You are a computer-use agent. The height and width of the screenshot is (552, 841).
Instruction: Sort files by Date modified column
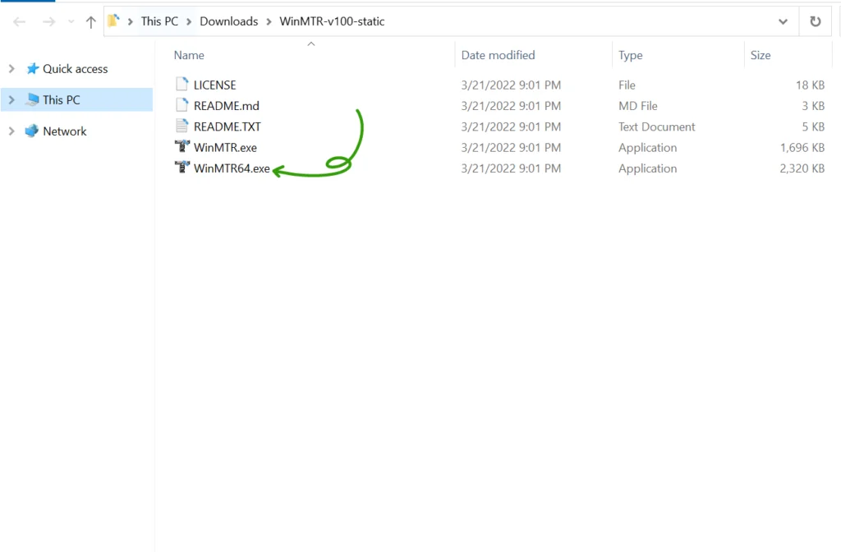498,55
